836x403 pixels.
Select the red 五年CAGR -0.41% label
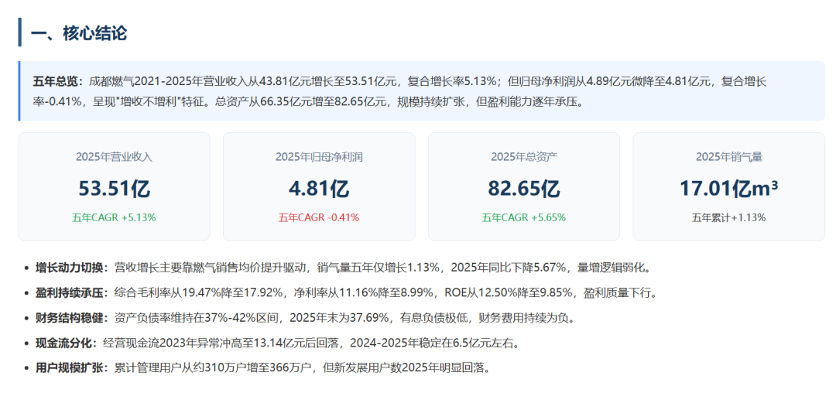319,217
